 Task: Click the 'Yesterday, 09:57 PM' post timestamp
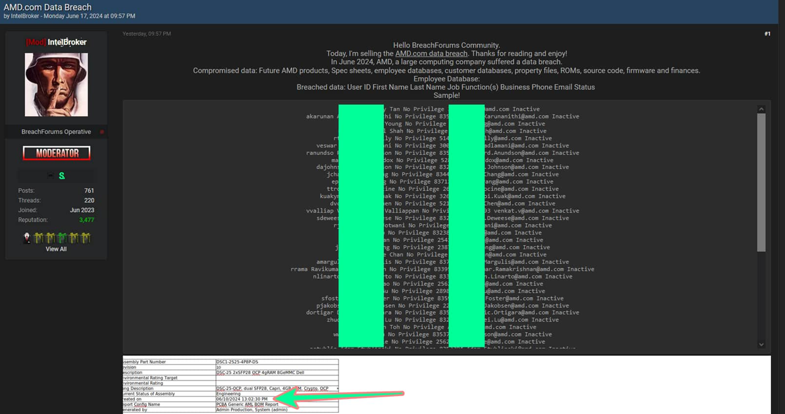tap(147, 34)
